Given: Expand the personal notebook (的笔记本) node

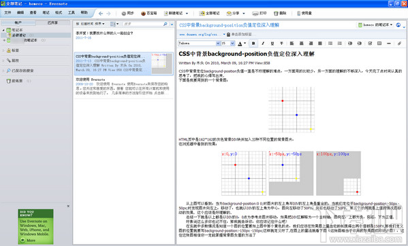Looking at the screenshot, I should pos(4,40).
